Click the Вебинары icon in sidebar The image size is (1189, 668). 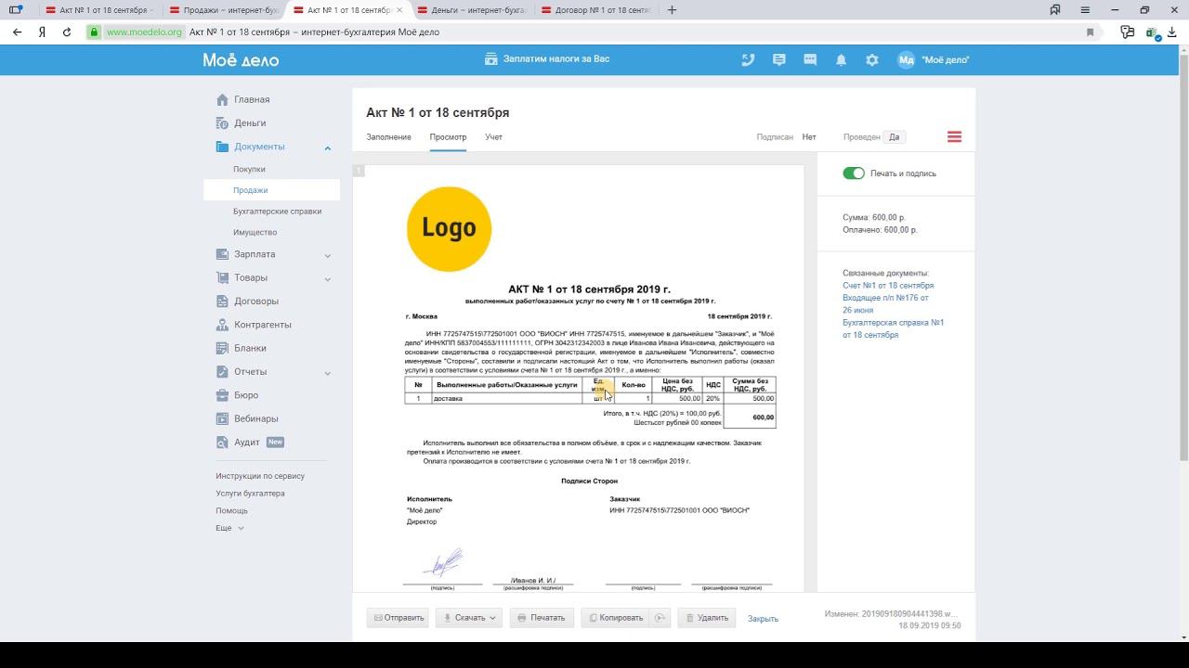(x=222, y=418)
